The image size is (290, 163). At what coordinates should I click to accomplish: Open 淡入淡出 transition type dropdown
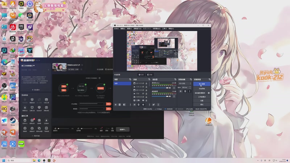pos(185,83)
